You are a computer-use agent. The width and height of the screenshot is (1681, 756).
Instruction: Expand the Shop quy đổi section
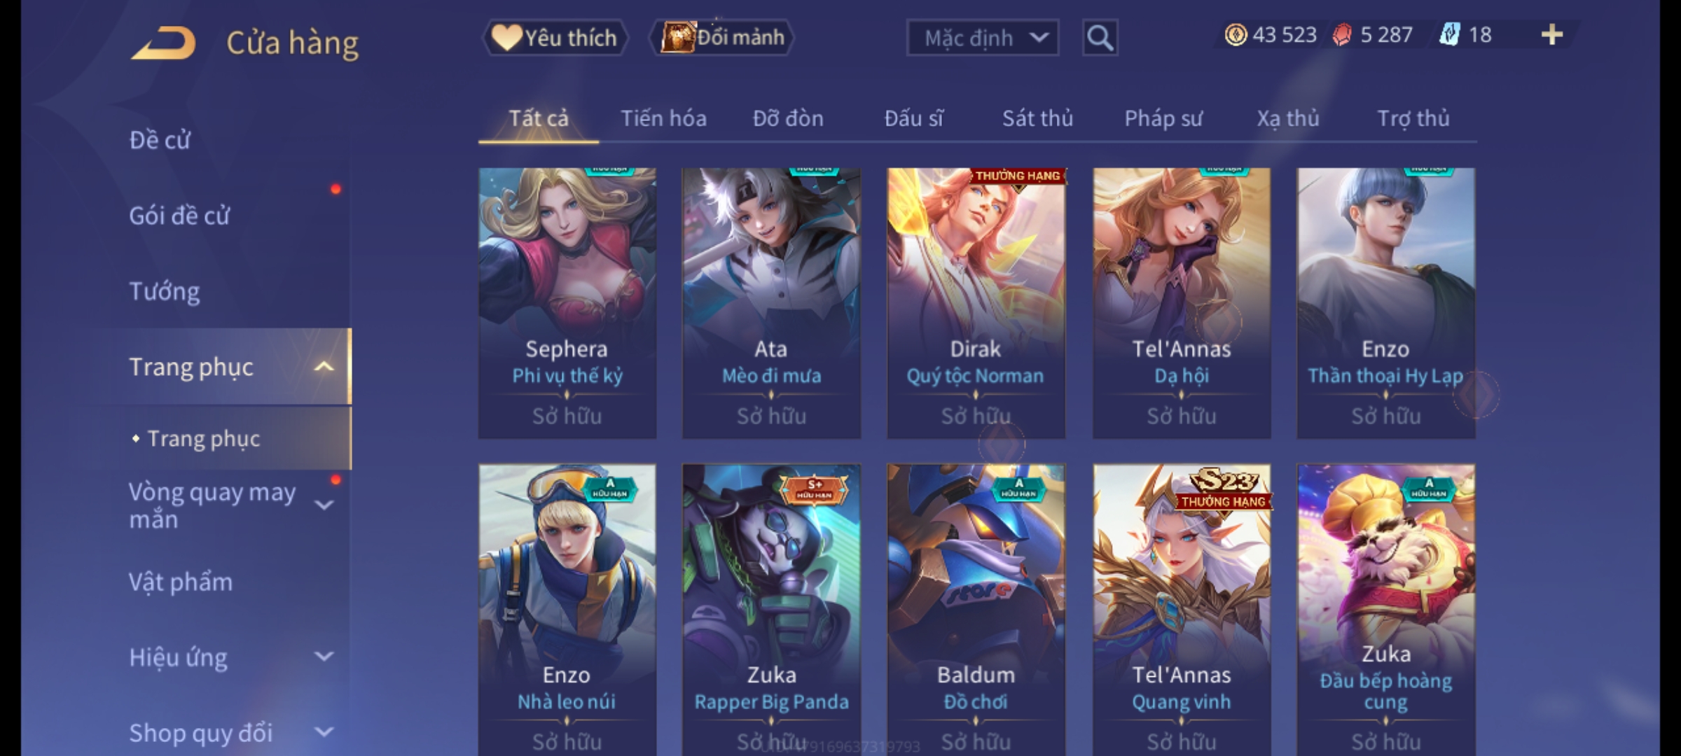pyautogui.click(x=324, y=732)
